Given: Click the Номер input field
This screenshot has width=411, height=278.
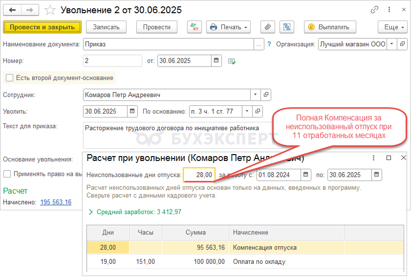Looking at the screenshot, I should 112,61.
